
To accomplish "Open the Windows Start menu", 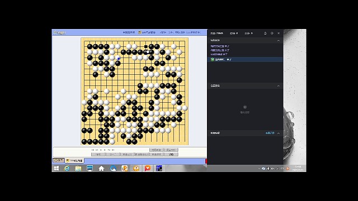I will tap(56, 168).
